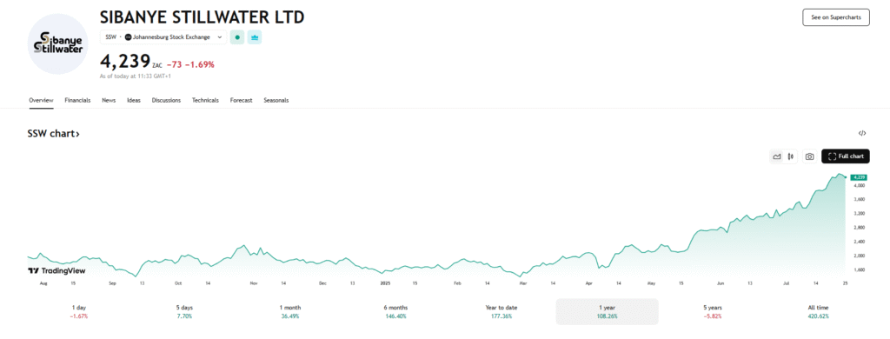Switch to the Ideas tab
Screen dimensions: 890x339
coord(133,100)
